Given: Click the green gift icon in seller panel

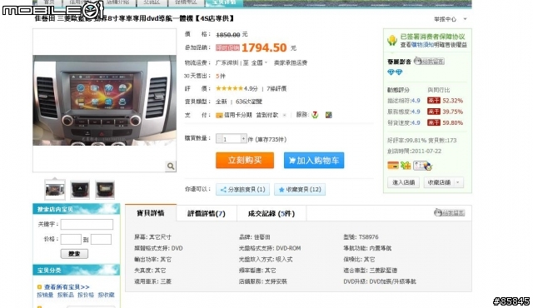Looking at the screenshot, I should (406, 166).
